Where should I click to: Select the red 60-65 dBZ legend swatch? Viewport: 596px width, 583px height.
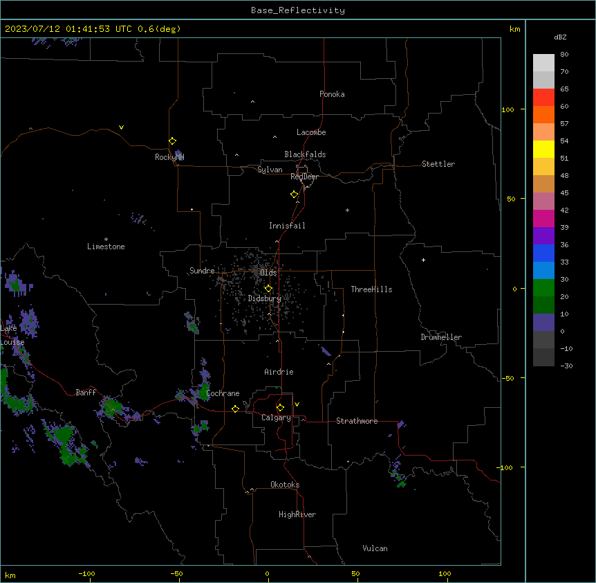(x=543, y=98)
